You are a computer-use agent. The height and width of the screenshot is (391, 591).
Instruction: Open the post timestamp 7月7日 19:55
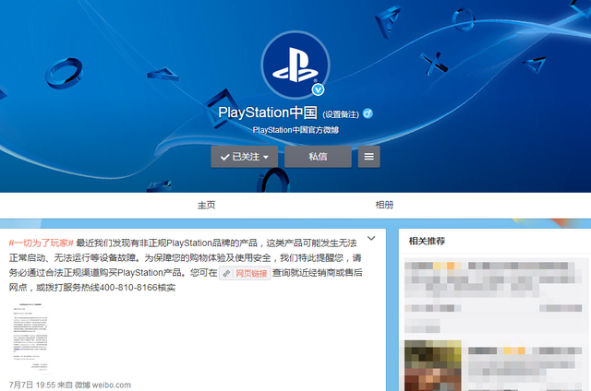pyautogui.click(x=32, y=385)
